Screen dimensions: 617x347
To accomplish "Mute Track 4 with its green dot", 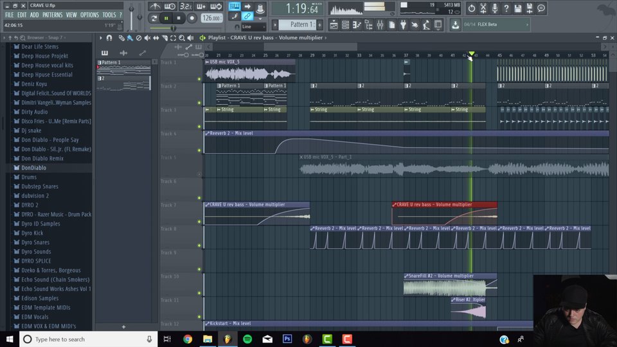I will pyautogui.click(x=199, y=150).
